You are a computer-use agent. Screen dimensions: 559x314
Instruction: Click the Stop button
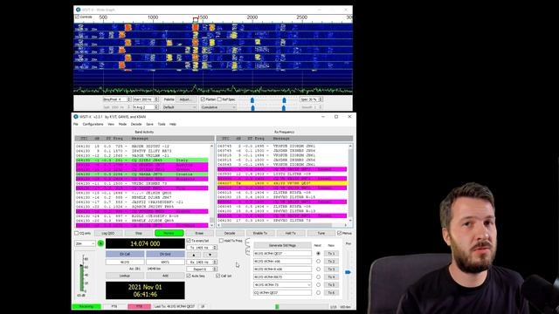click(x=139, y=233)
